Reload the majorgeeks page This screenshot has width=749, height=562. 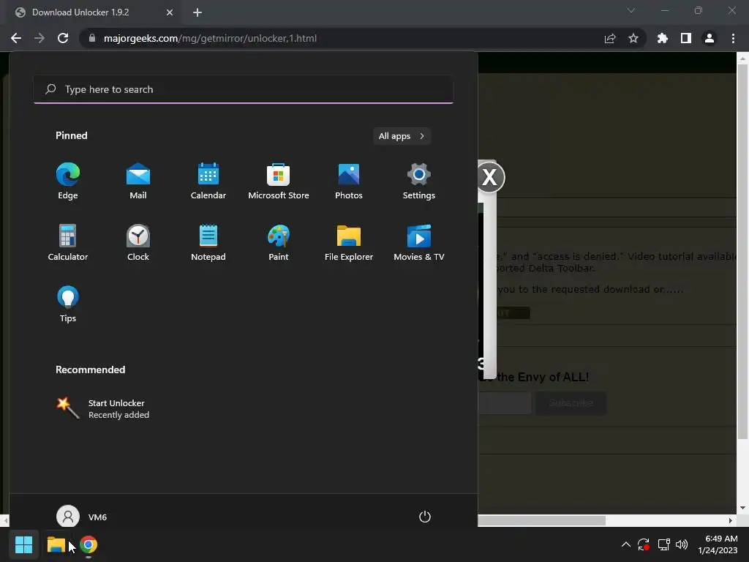(x=63, y=38)
